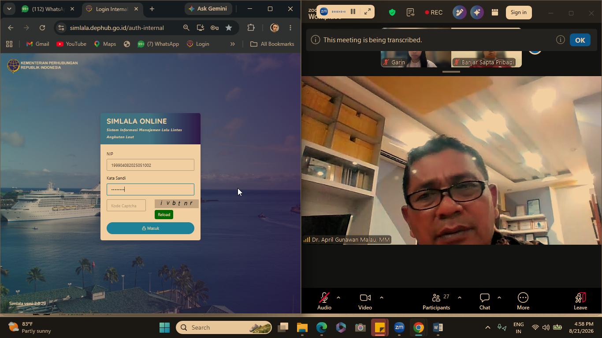Click the Masuk login button
This screenshot has width=602, height=338.
click(150, 228)
